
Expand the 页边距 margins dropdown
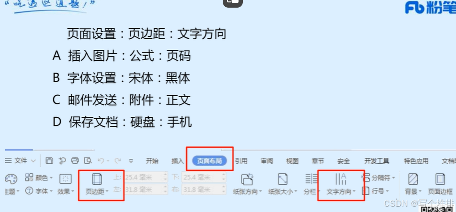pyautogui.click(x=97, y=192)
